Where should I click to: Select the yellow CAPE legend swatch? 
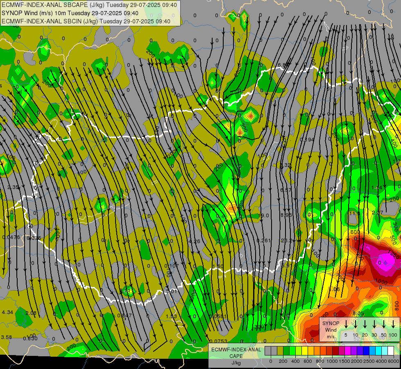click(305, 351)
